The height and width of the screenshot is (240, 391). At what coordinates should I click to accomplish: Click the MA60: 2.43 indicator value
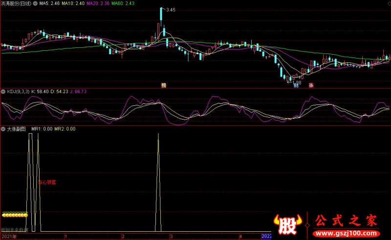click(x=123, y=3)
